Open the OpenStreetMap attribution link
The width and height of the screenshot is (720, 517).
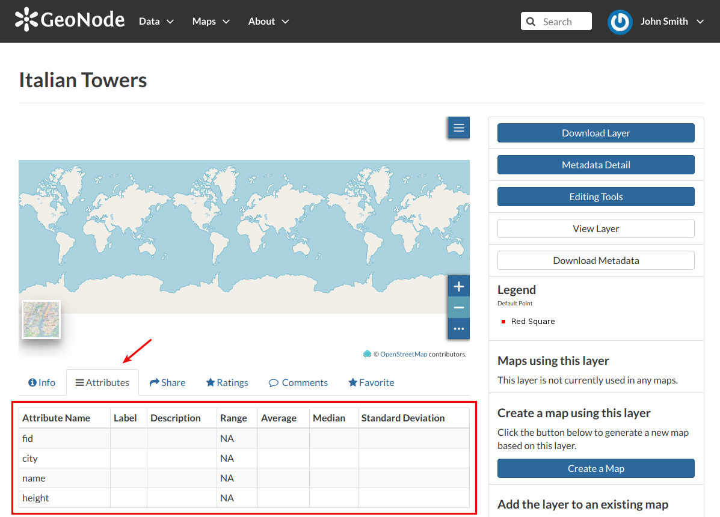tap(403, 354)
